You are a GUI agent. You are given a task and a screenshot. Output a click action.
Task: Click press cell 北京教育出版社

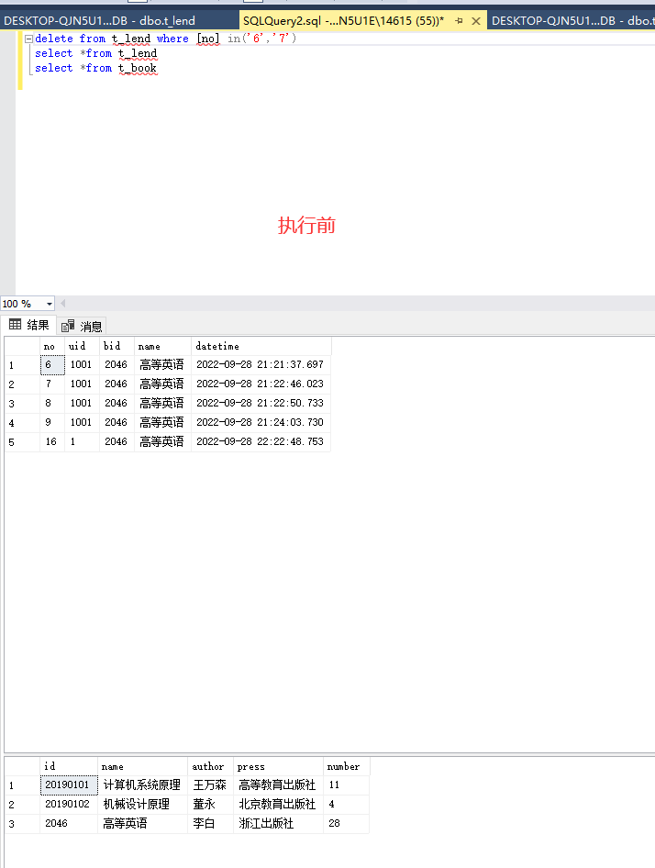(x=278, y=805)
